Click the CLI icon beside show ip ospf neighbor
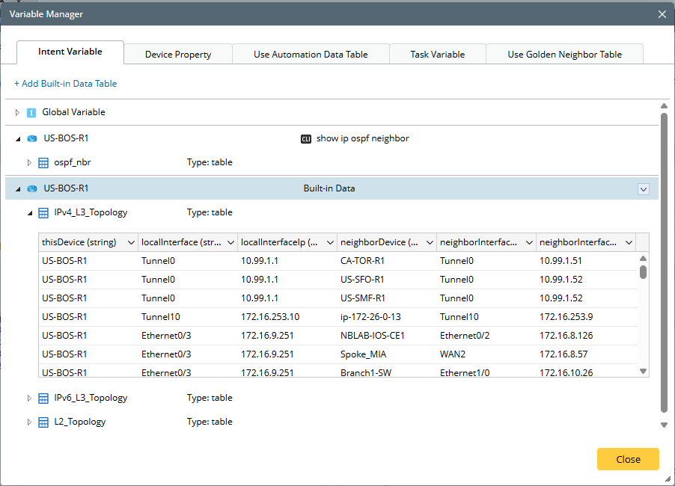The image size is (675, 486). pos(305,139)
